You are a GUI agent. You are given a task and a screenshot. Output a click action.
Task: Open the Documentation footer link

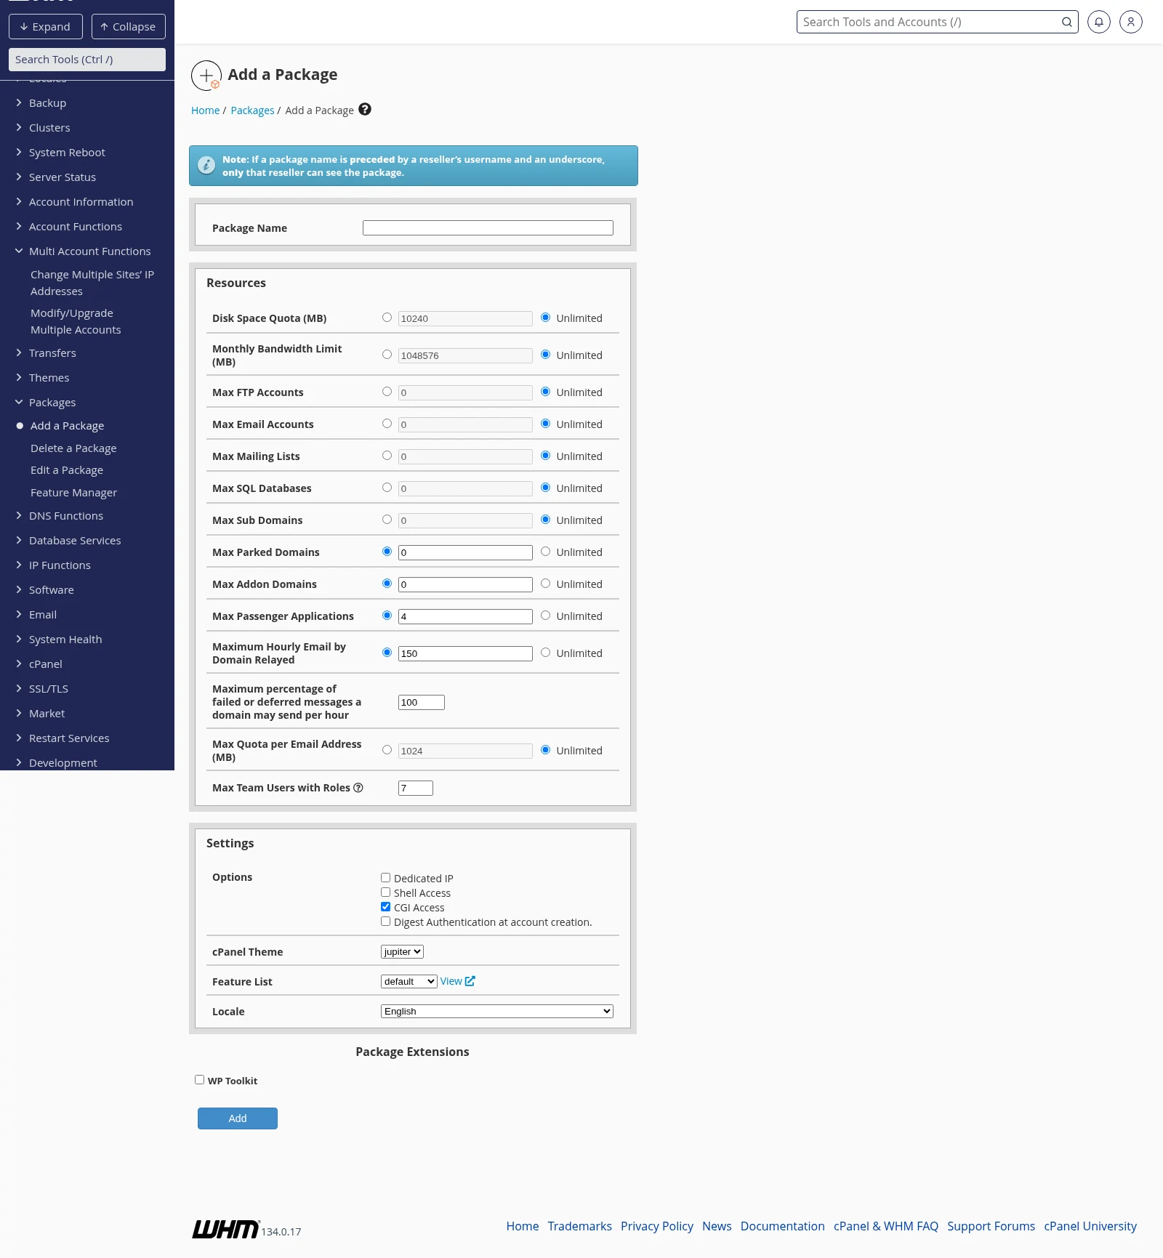782,1226
